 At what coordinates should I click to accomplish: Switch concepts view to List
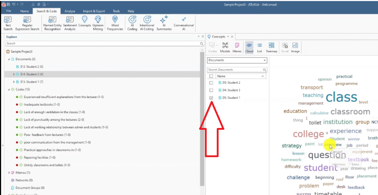click(260, 48)
